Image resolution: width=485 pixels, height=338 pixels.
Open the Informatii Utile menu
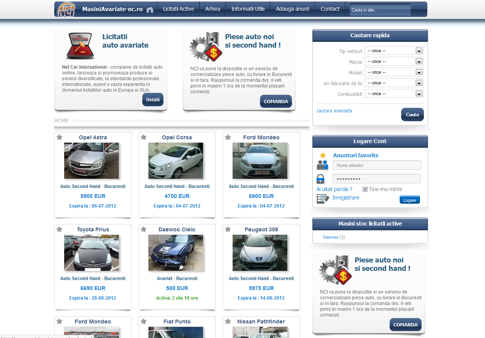coord(248,9)
